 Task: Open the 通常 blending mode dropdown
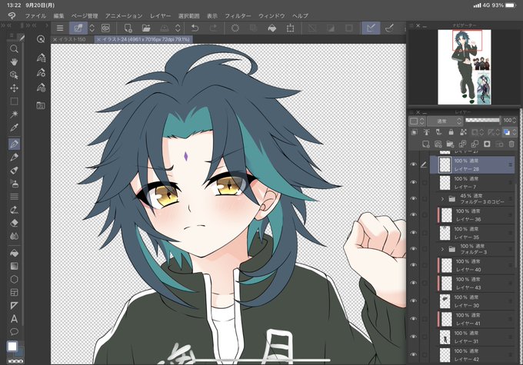[445, 121]
